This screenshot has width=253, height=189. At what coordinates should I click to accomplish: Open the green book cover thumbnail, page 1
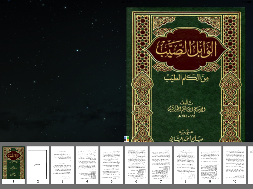point(13,165)
